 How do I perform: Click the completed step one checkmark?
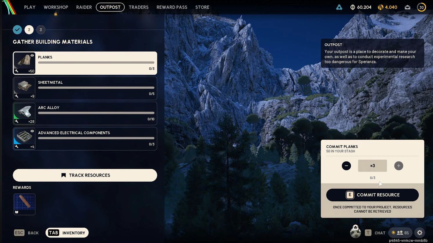coord(17,30)
